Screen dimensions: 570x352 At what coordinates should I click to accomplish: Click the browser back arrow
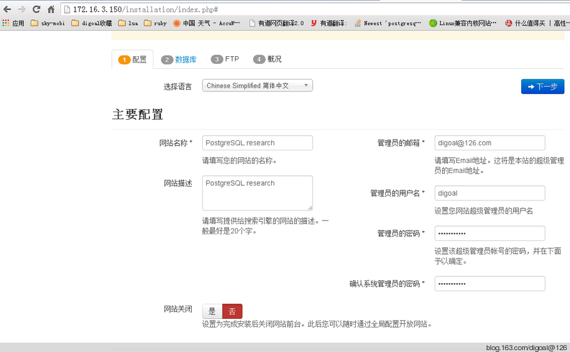[x=8, y=9]
